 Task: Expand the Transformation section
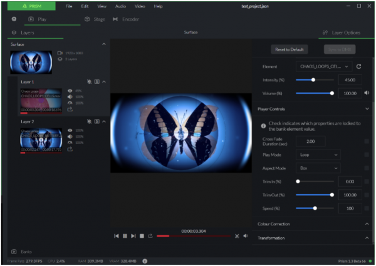[367, 238]
